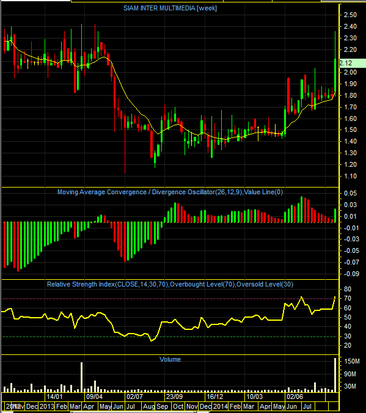This screenshot has height=413, width=366.
Task: Click the 2.50 price axis label
Action: [350, 15]
